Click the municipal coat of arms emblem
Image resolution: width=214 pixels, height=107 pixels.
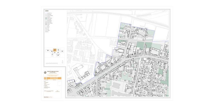pyautogui.click(x=45, y=72)
